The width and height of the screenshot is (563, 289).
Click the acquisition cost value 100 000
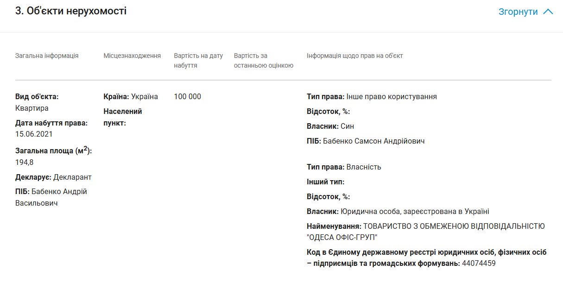(x=187, y=96)
